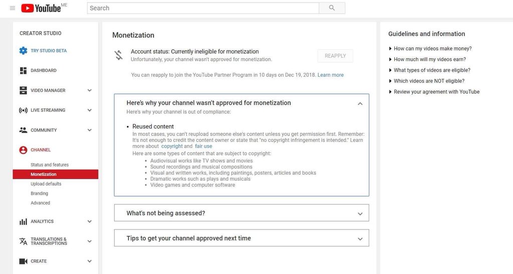Screen dimensions: 513x274
Task: Expand the Analytics section chevron
Action: pos(89,222)
